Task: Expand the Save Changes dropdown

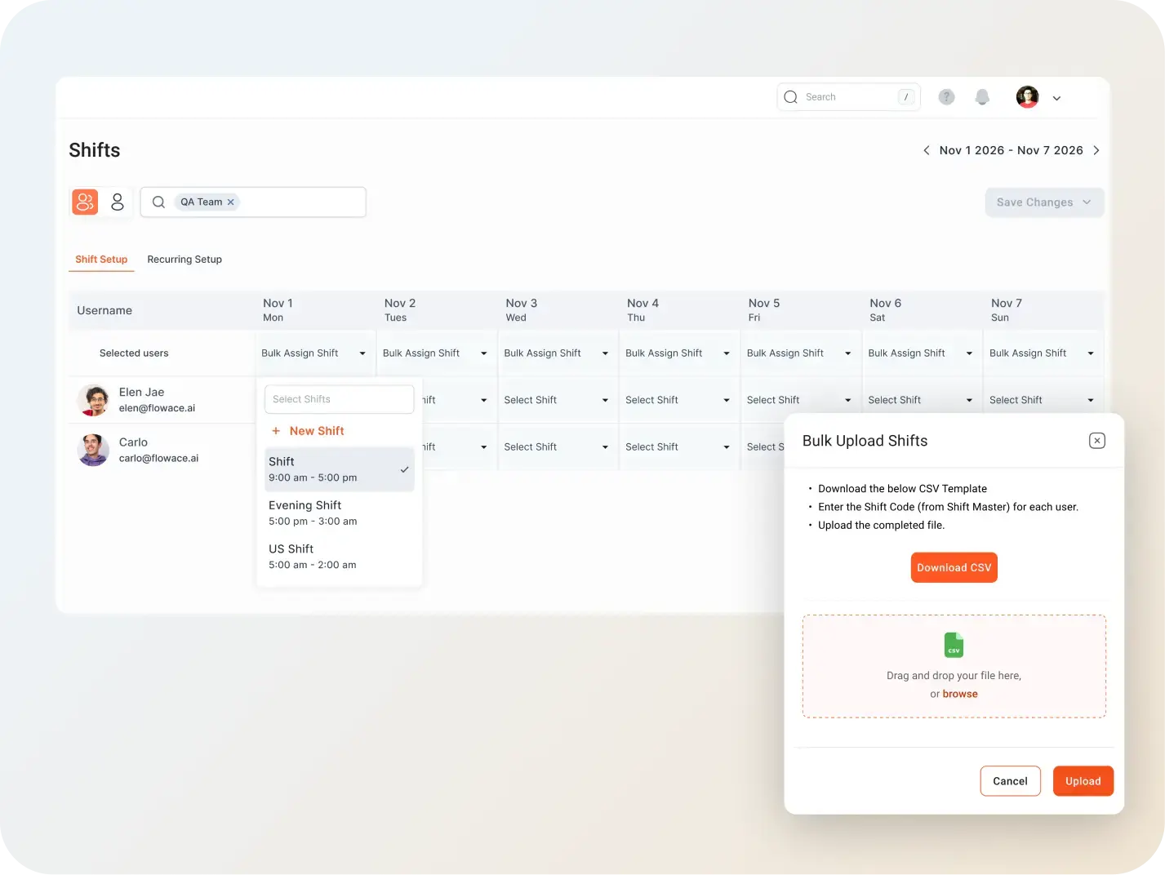Action: [x=1087, y=202]
